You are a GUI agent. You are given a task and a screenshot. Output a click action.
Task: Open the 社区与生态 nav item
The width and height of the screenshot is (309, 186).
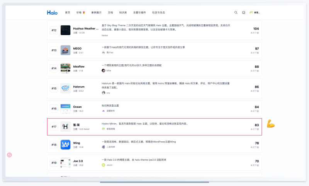click(x=159, y=12)
